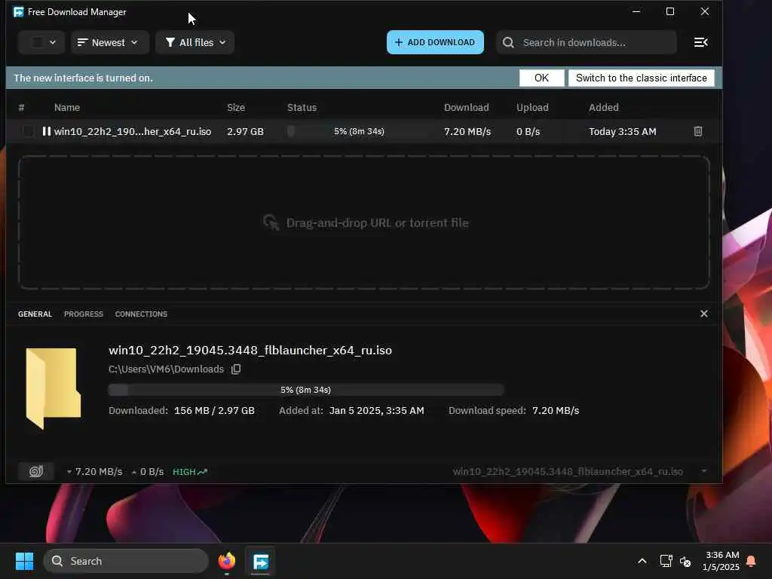
Task: Switch to the CONNECTIONS tab
Action: pos(141,314)
